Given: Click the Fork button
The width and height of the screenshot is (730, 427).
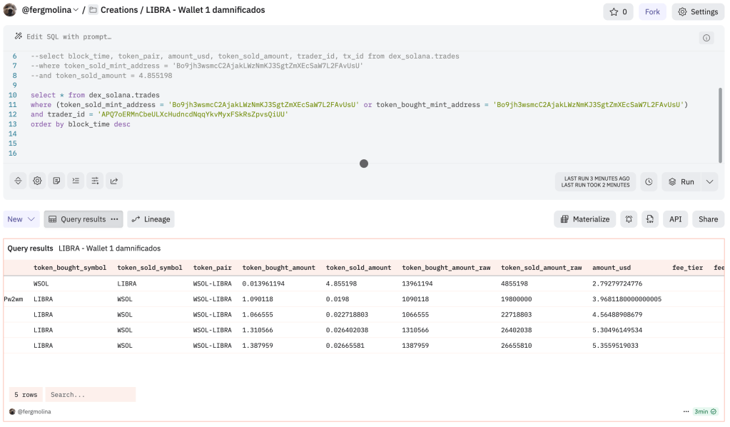Looking at the screenshot, I should click(652, 11).
